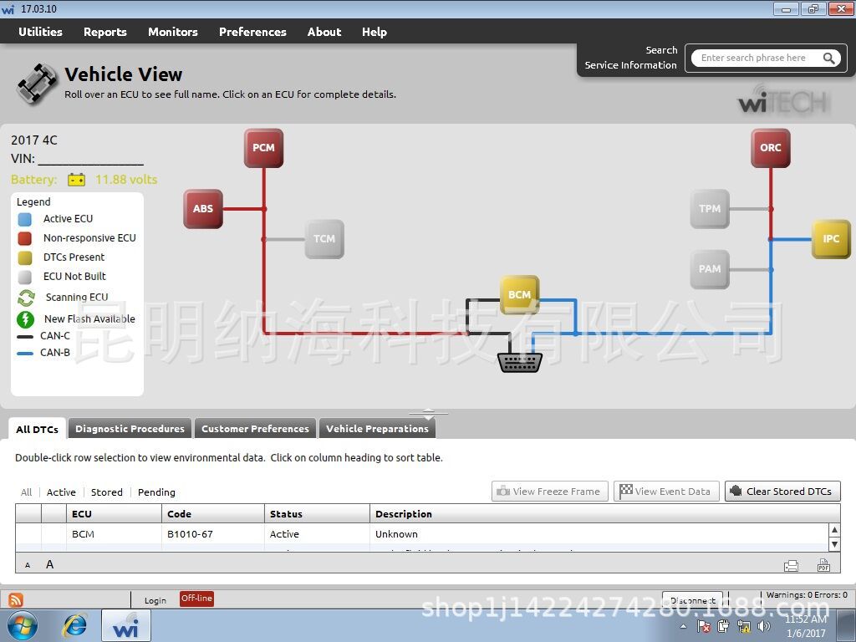
Task: Collapse the vehicle topology panel handle
Action: [429, 414]
